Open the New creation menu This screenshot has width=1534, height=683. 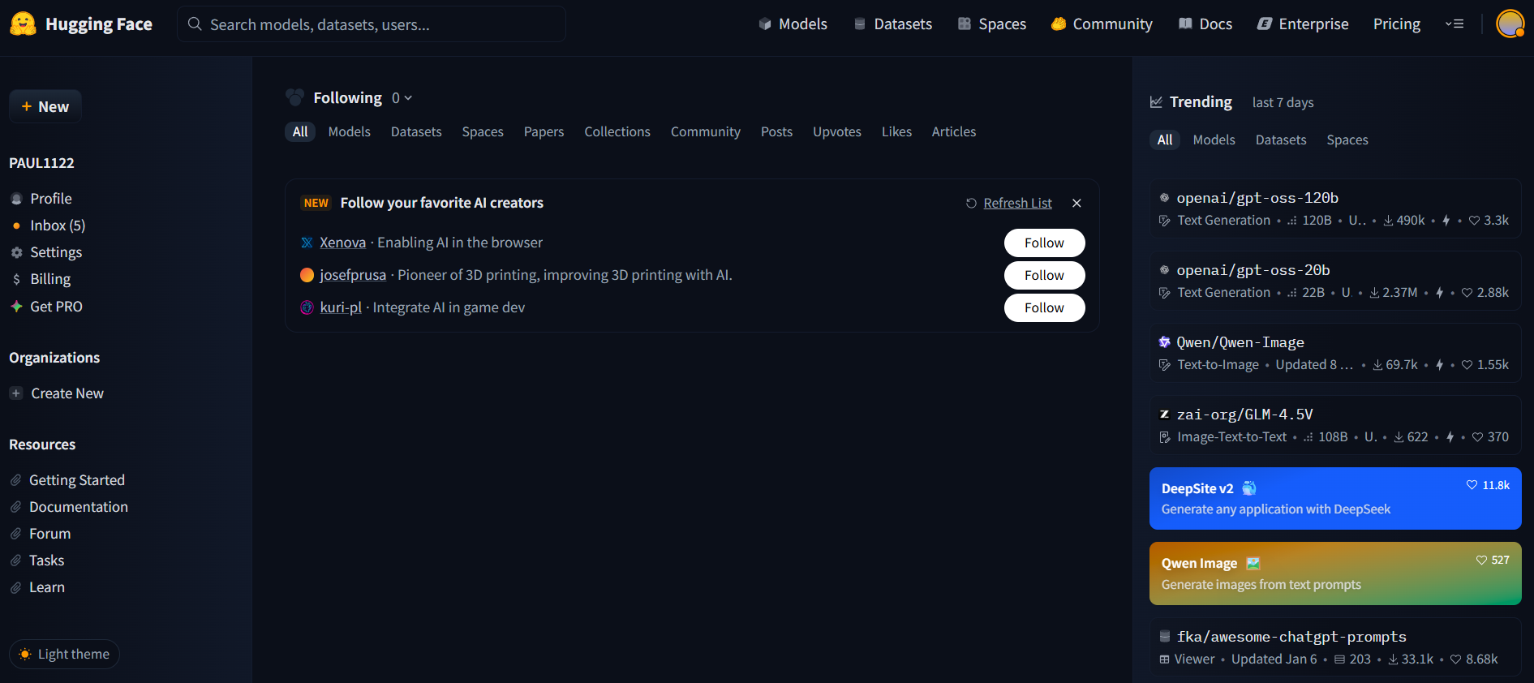(x=45, y=106)
